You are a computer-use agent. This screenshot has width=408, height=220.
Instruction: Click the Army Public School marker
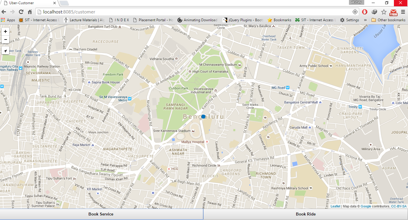click(x=331, y=66)
